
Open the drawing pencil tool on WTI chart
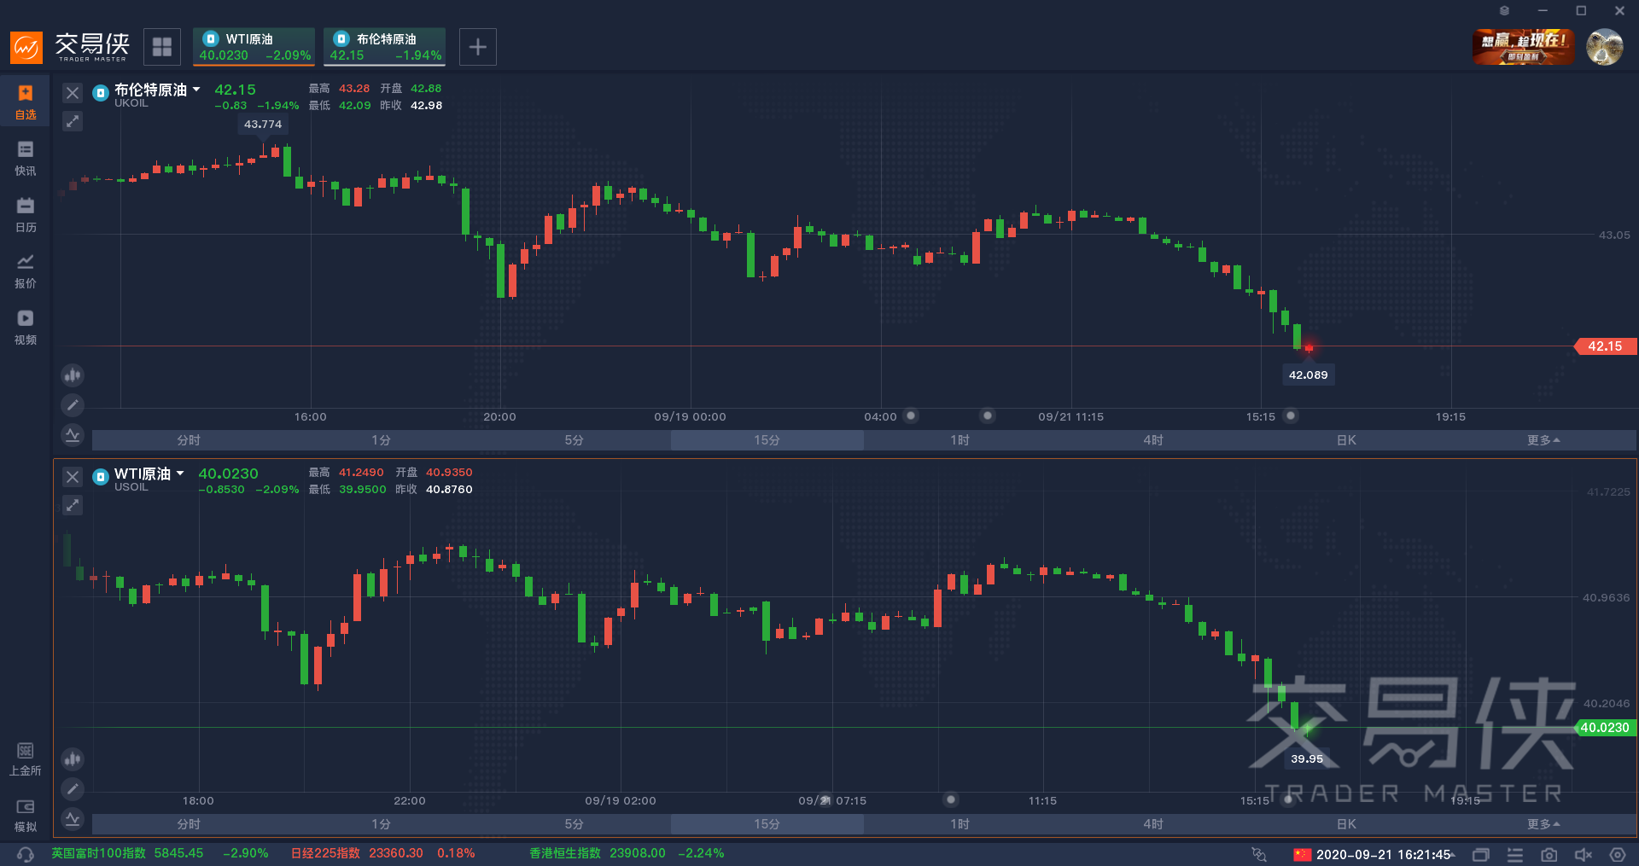73,789
